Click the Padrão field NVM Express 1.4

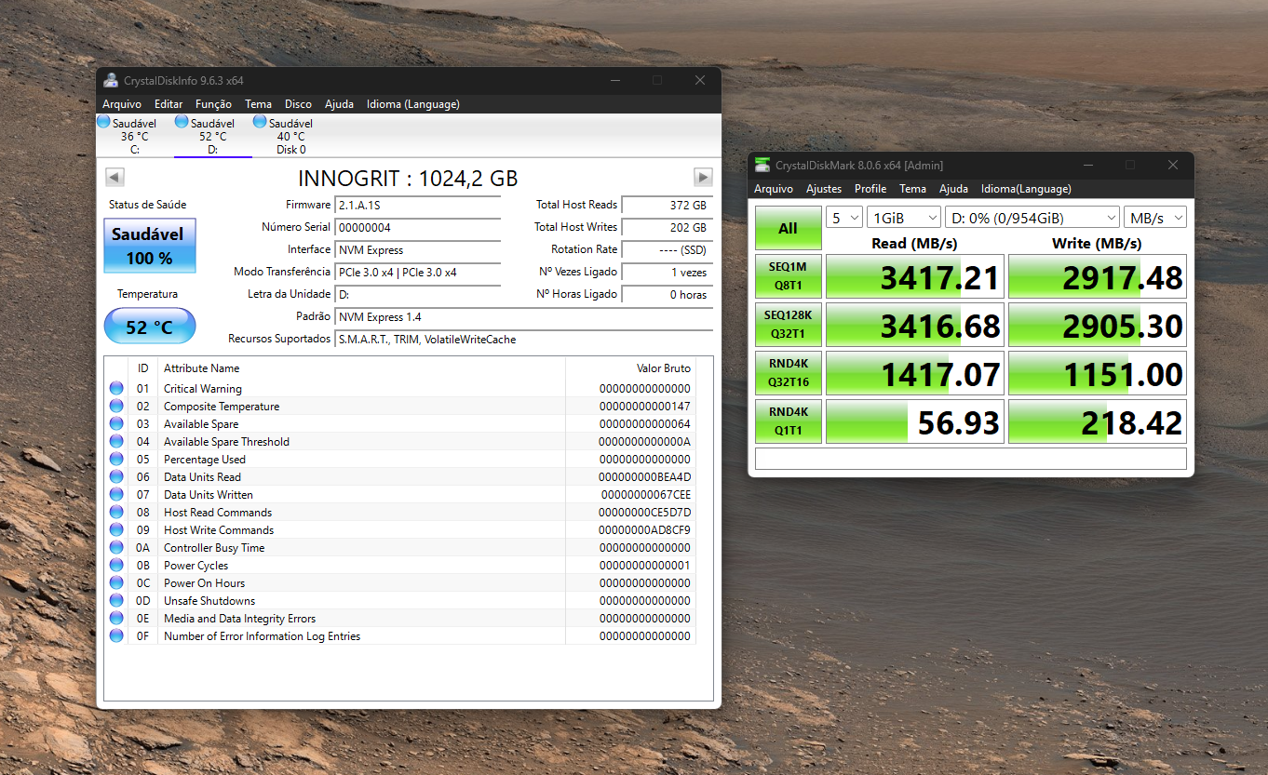[x=523, y=317]
